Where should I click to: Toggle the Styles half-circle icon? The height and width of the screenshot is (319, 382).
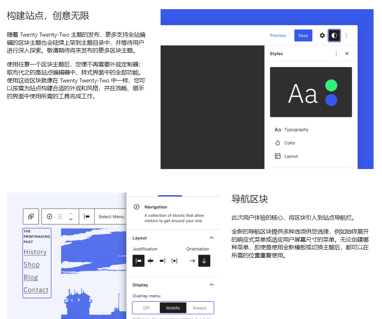(x=334, y=35)
